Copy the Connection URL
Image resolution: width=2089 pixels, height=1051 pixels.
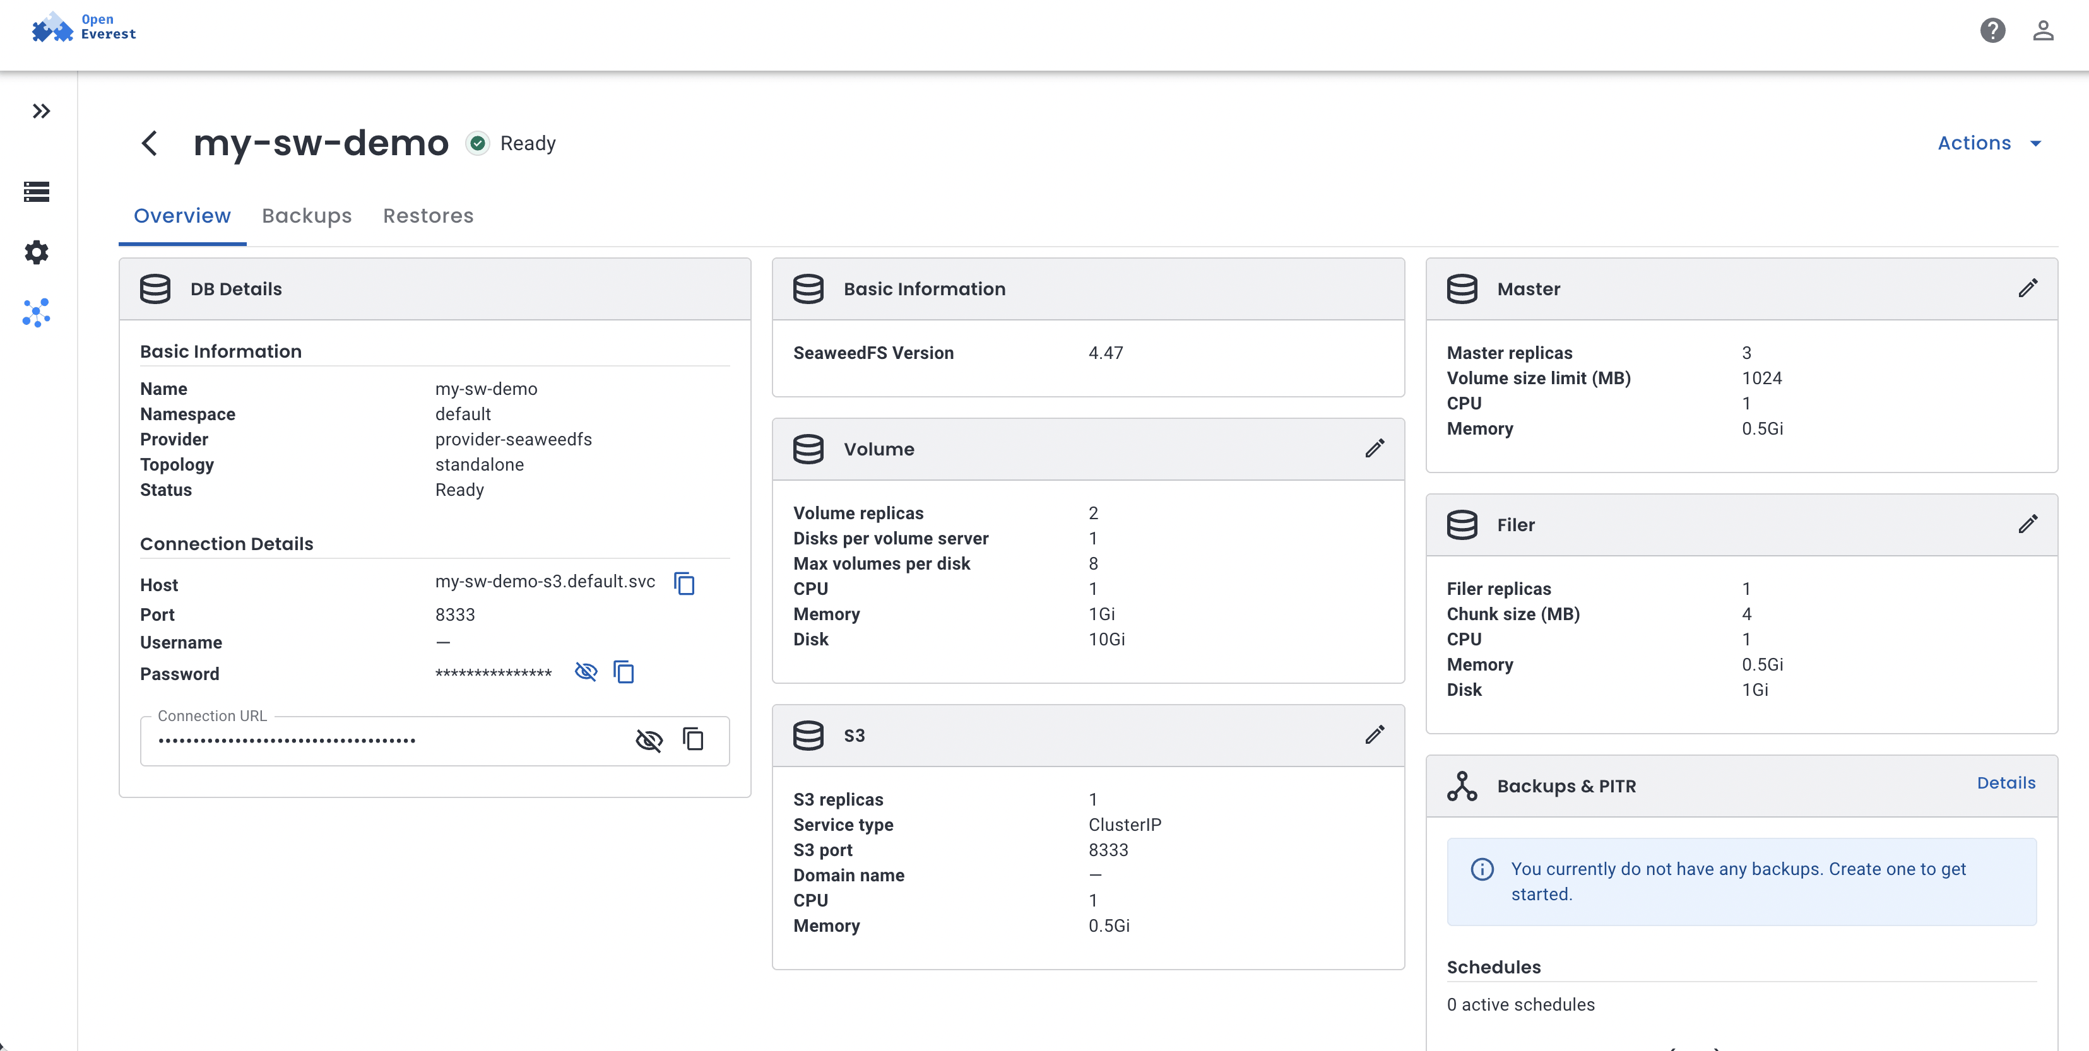coord(694,739)
